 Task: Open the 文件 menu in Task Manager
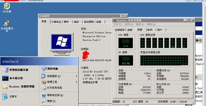(118, 24)
